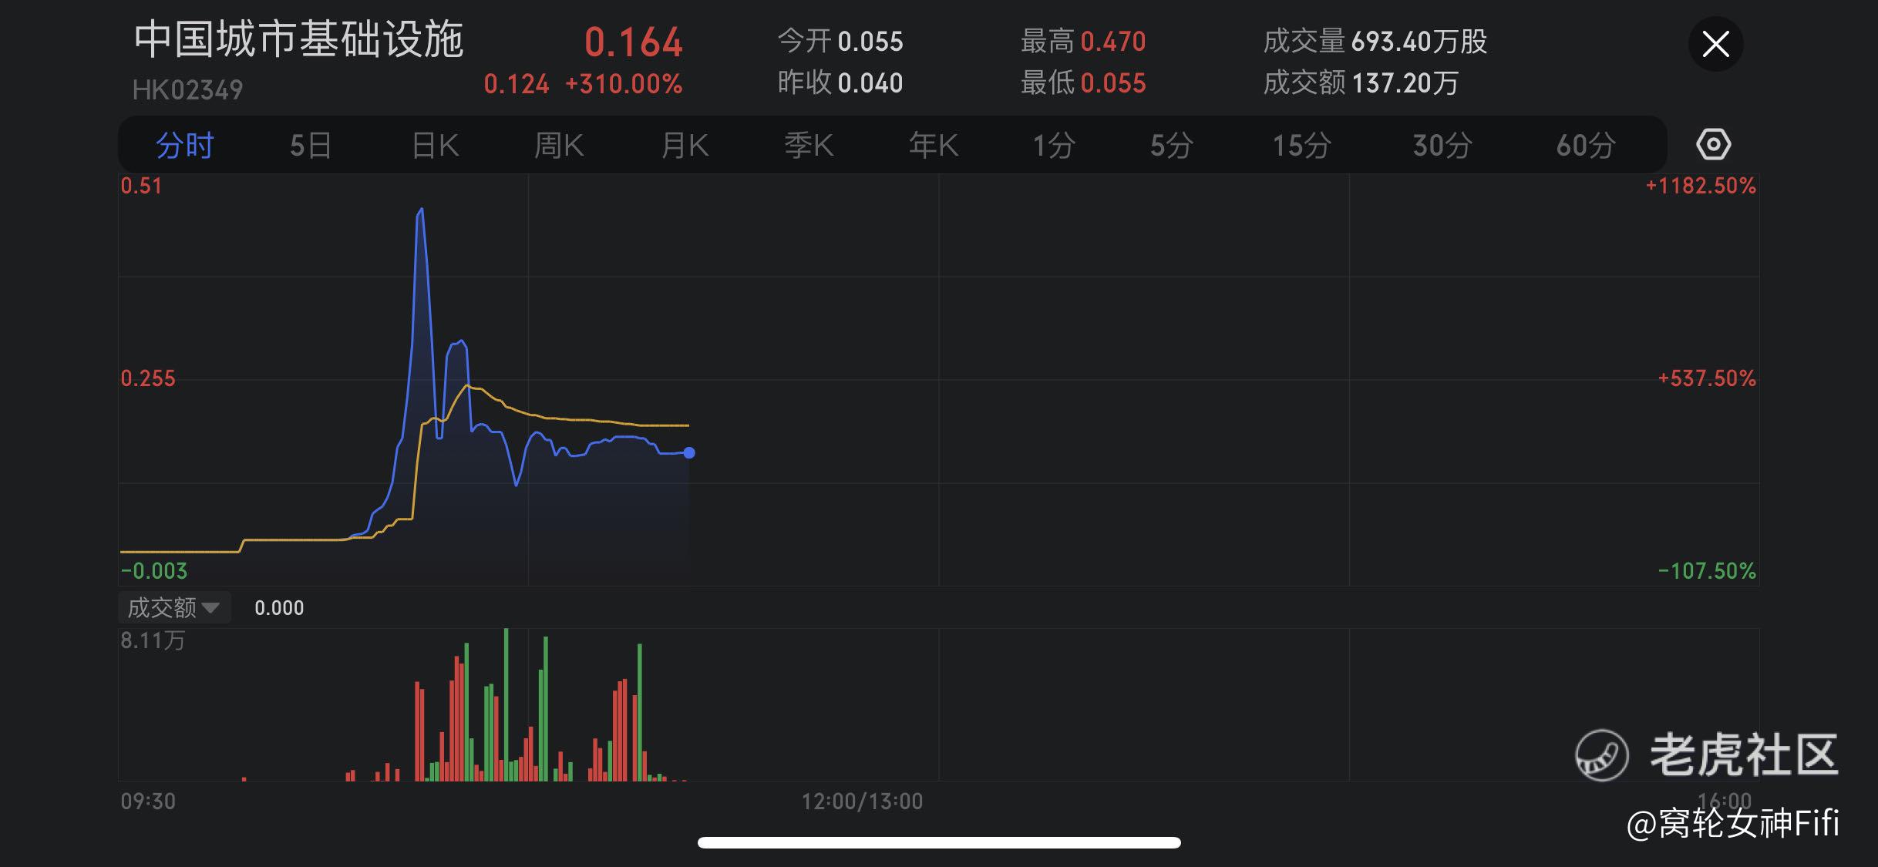This screenshot has width=1878, height=867.
Task: Open the 周K weekly chart tab
Action: click(x=559, y=145)
